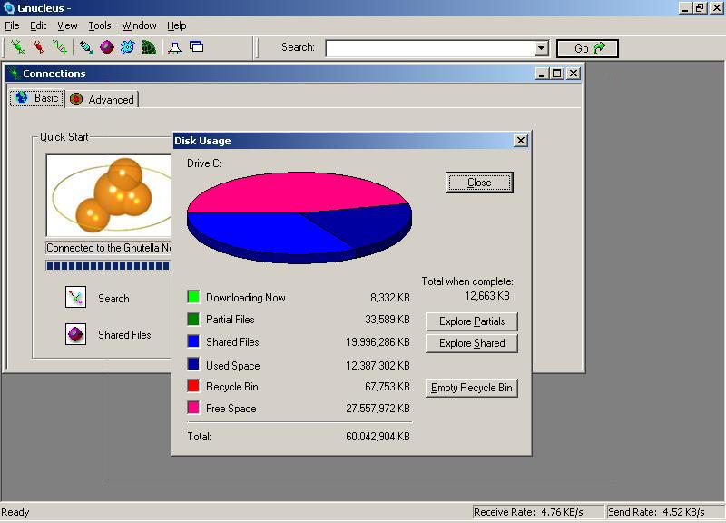Viewport: 726px width, 523px height.
Task: Open the Window menu
Action: tap(139, 25)
